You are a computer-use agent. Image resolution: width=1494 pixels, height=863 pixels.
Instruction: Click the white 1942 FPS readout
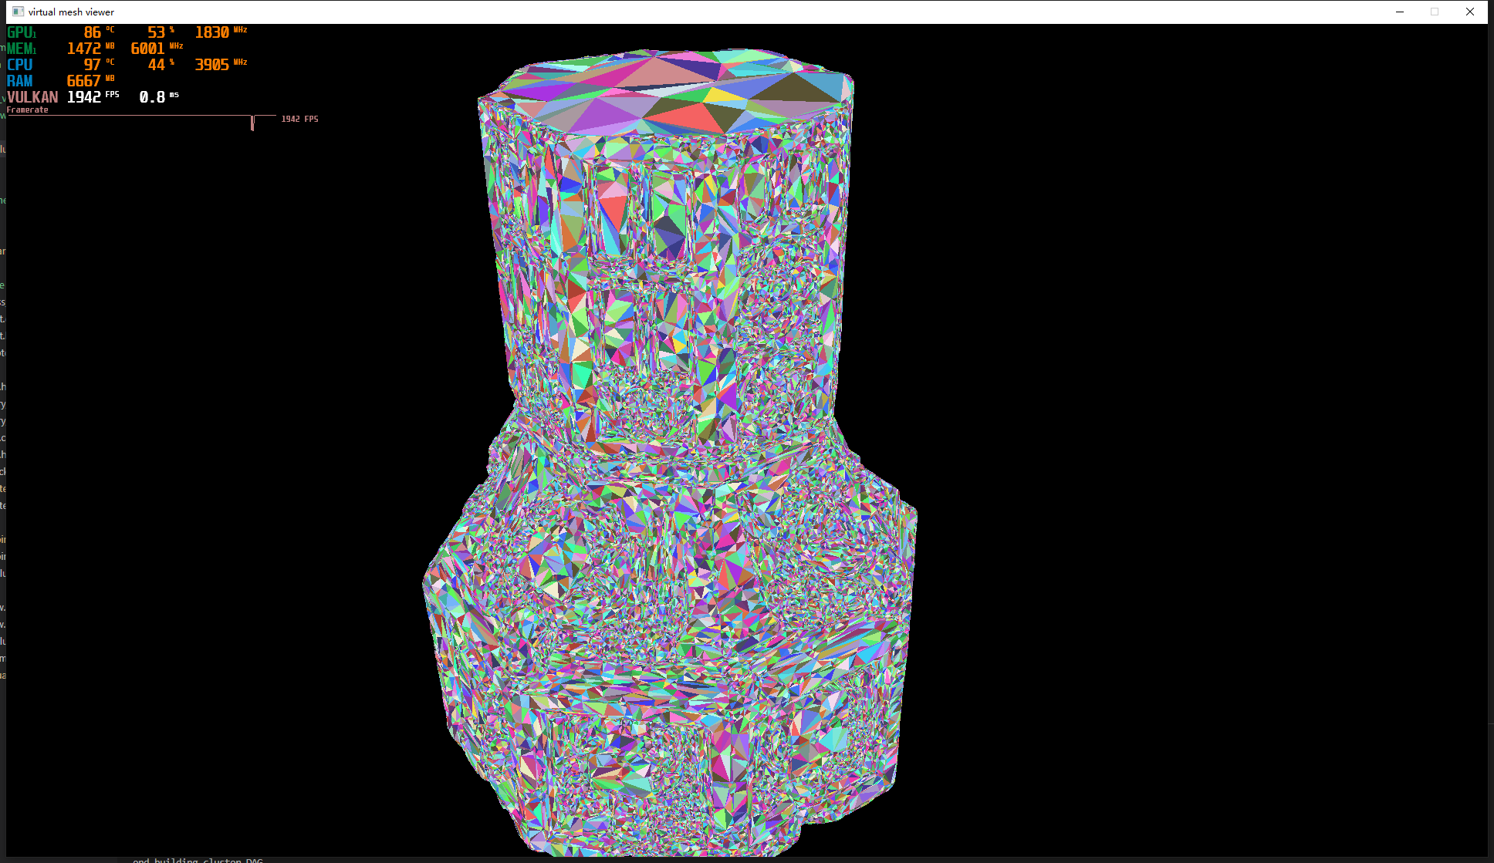84,97
